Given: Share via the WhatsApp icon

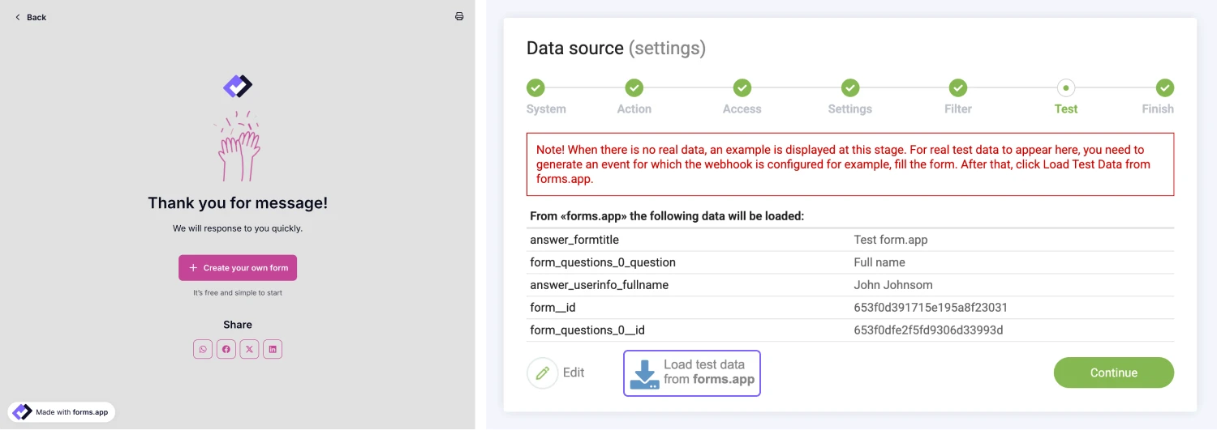Looking at the screenshot, I should tap(203, 349).
